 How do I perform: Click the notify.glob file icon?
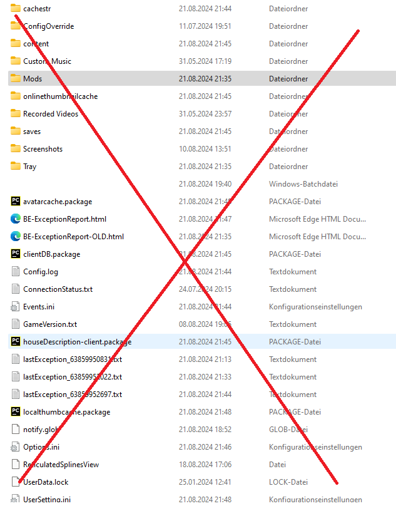coord(16,430)
